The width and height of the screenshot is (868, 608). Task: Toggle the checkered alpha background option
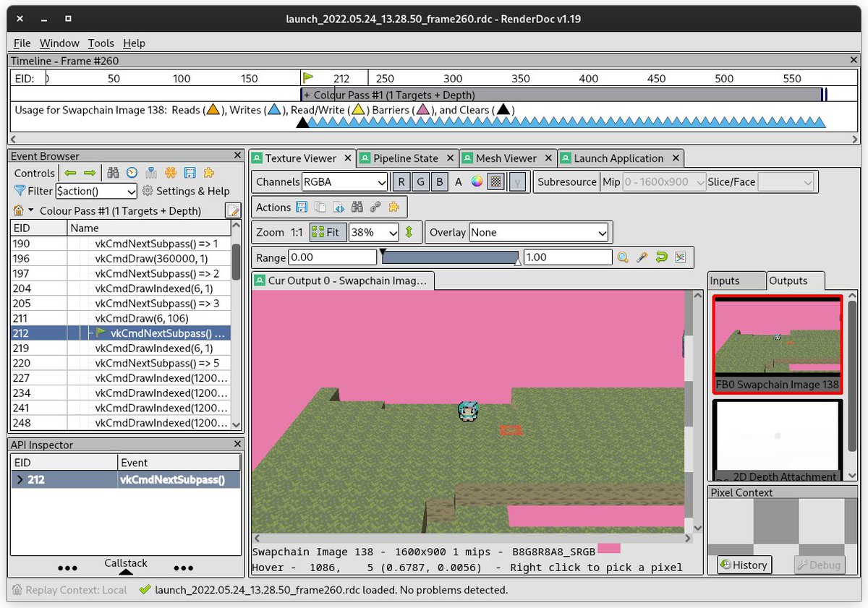tap(496, 181)
